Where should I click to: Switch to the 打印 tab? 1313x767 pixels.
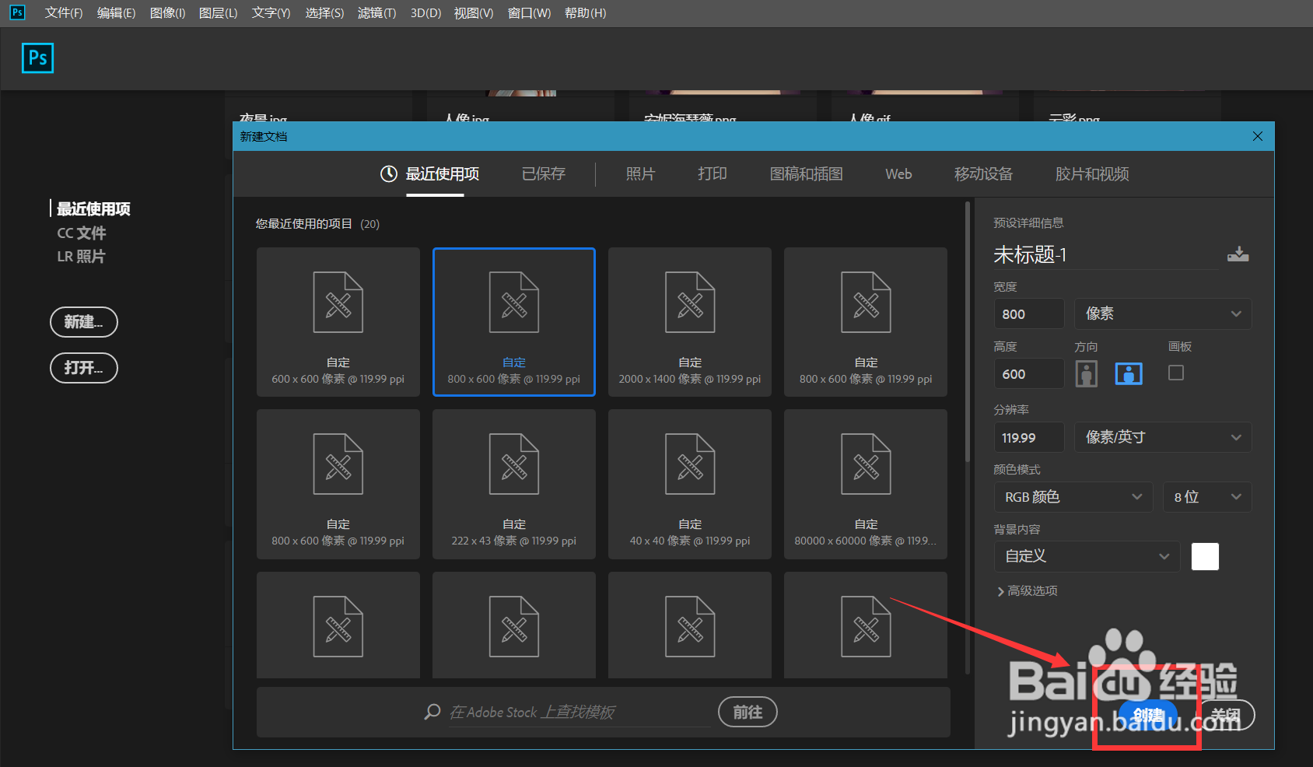pyautogui.click(x=713, y=174)
